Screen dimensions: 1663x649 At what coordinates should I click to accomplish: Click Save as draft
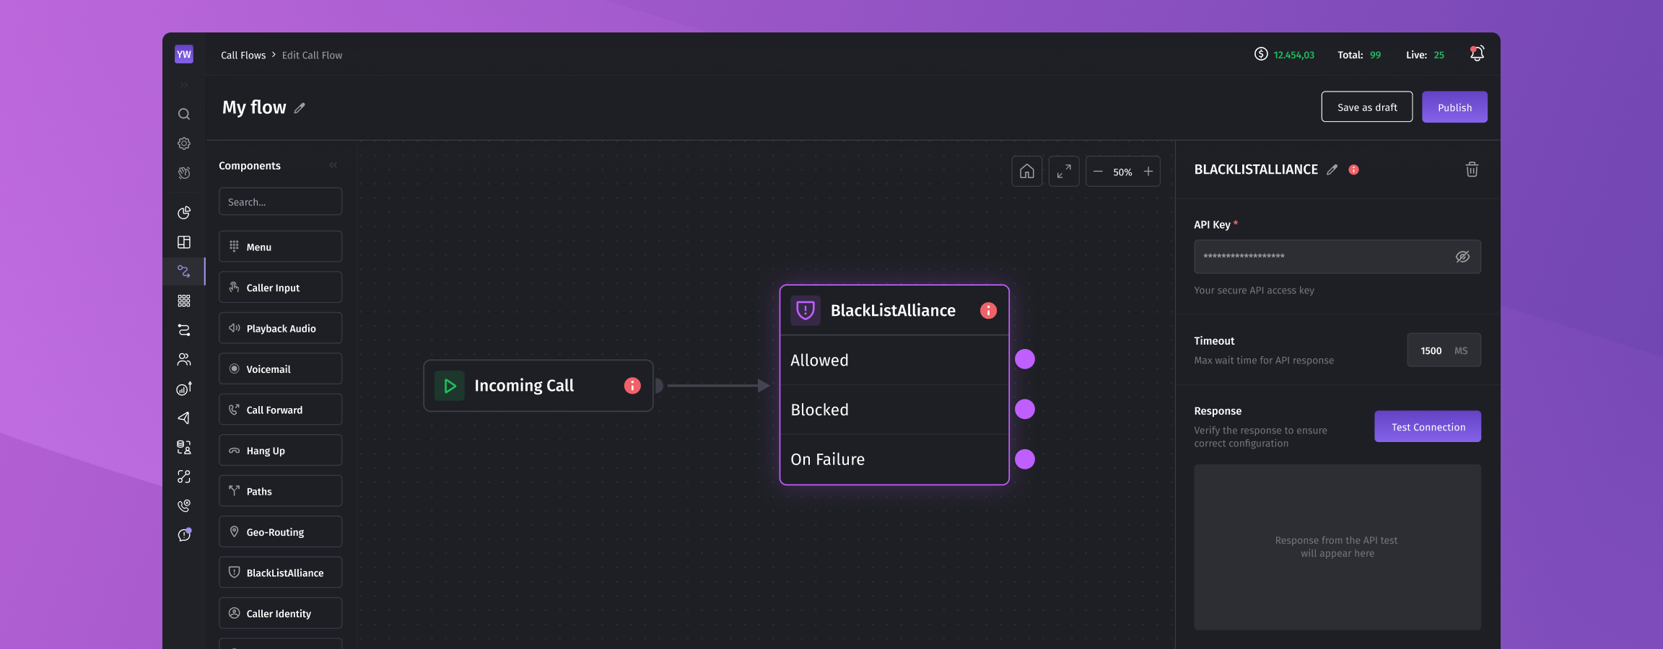coord(1367,107)
